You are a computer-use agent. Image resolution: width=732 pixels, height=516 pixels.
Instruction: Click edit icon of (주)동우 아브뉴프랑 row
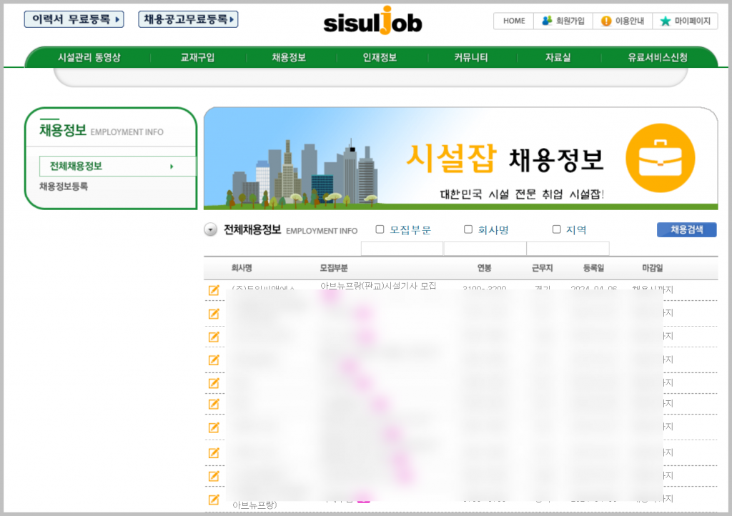[x=214, y=290]
